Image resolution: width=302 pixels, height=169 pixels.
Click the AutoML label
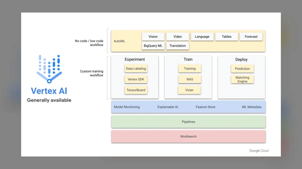click(x=119, y=41)
